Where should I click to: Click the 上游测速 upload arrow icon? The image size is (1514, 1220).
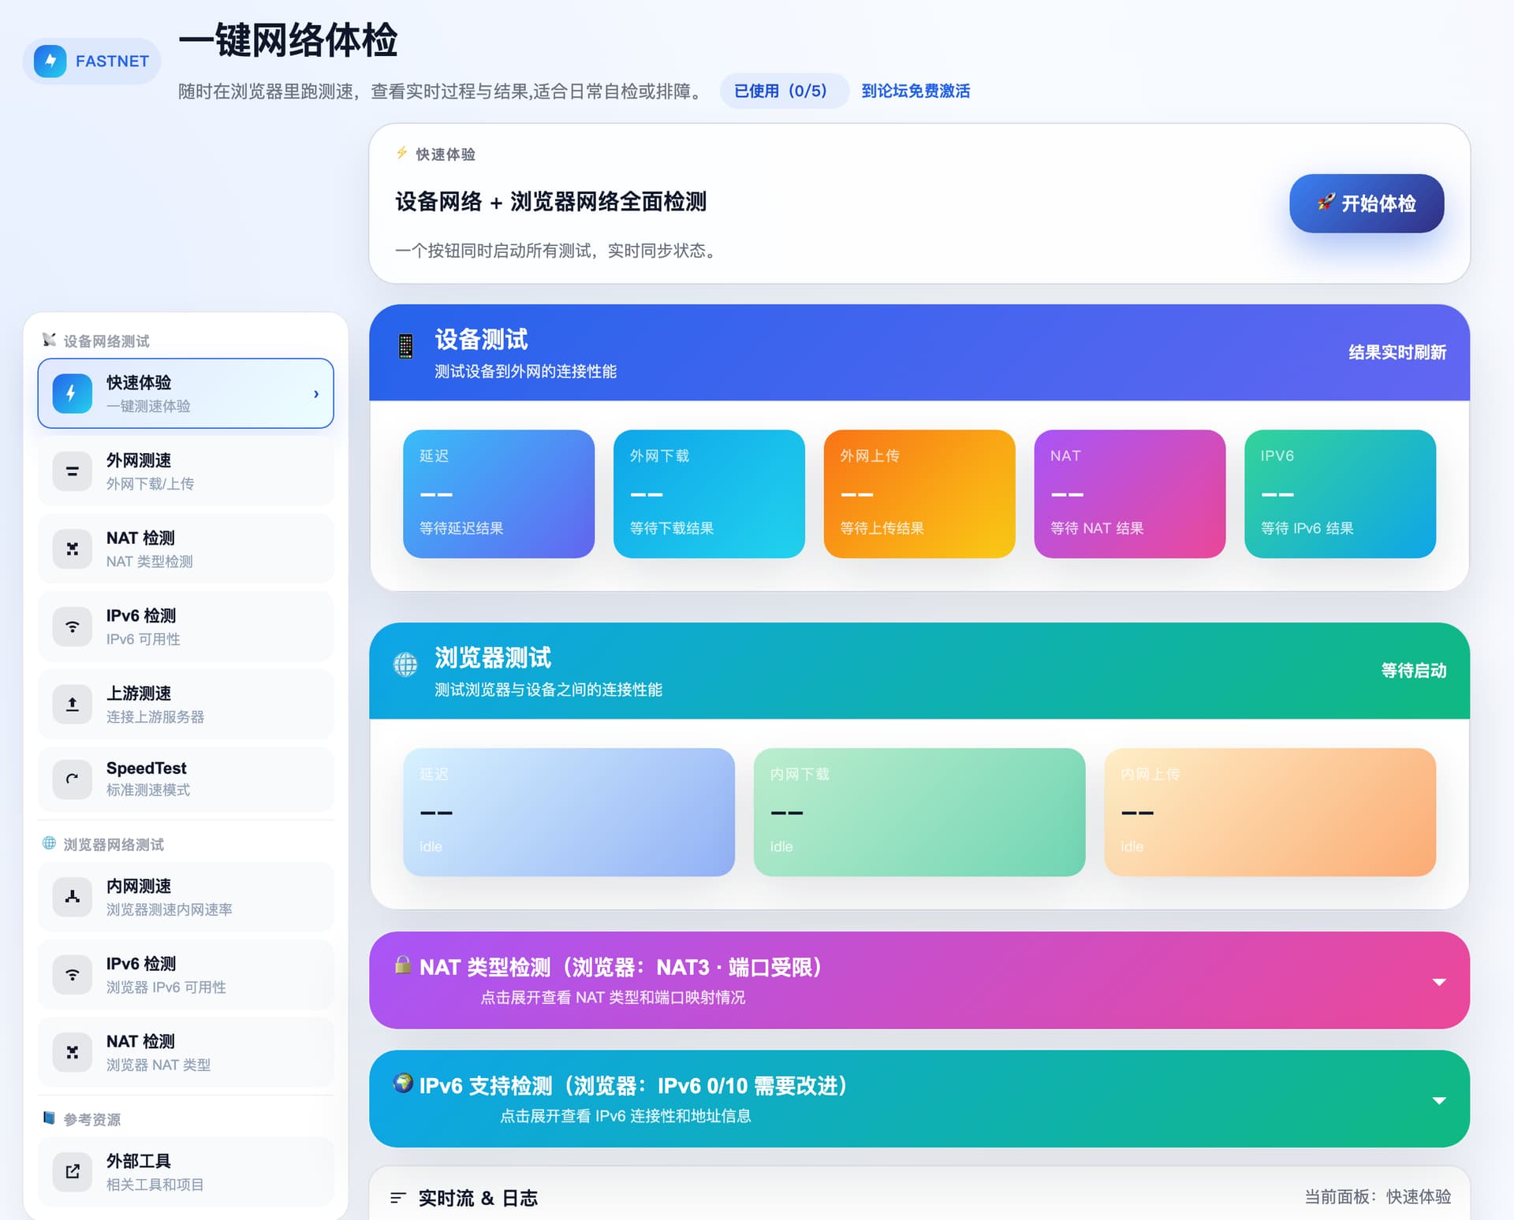(72, 704)
